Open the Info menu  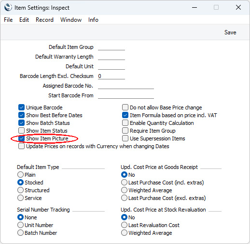[93, 20]
